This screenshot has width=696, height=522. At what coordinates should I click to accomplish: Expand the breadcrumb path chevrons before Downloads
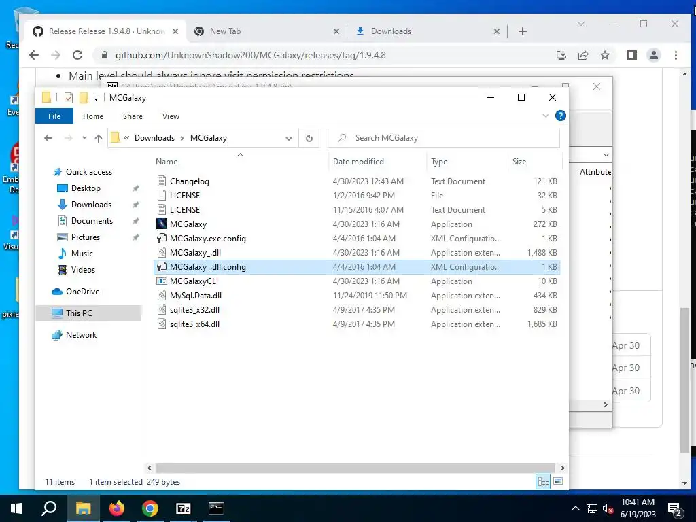click(126, 138)
